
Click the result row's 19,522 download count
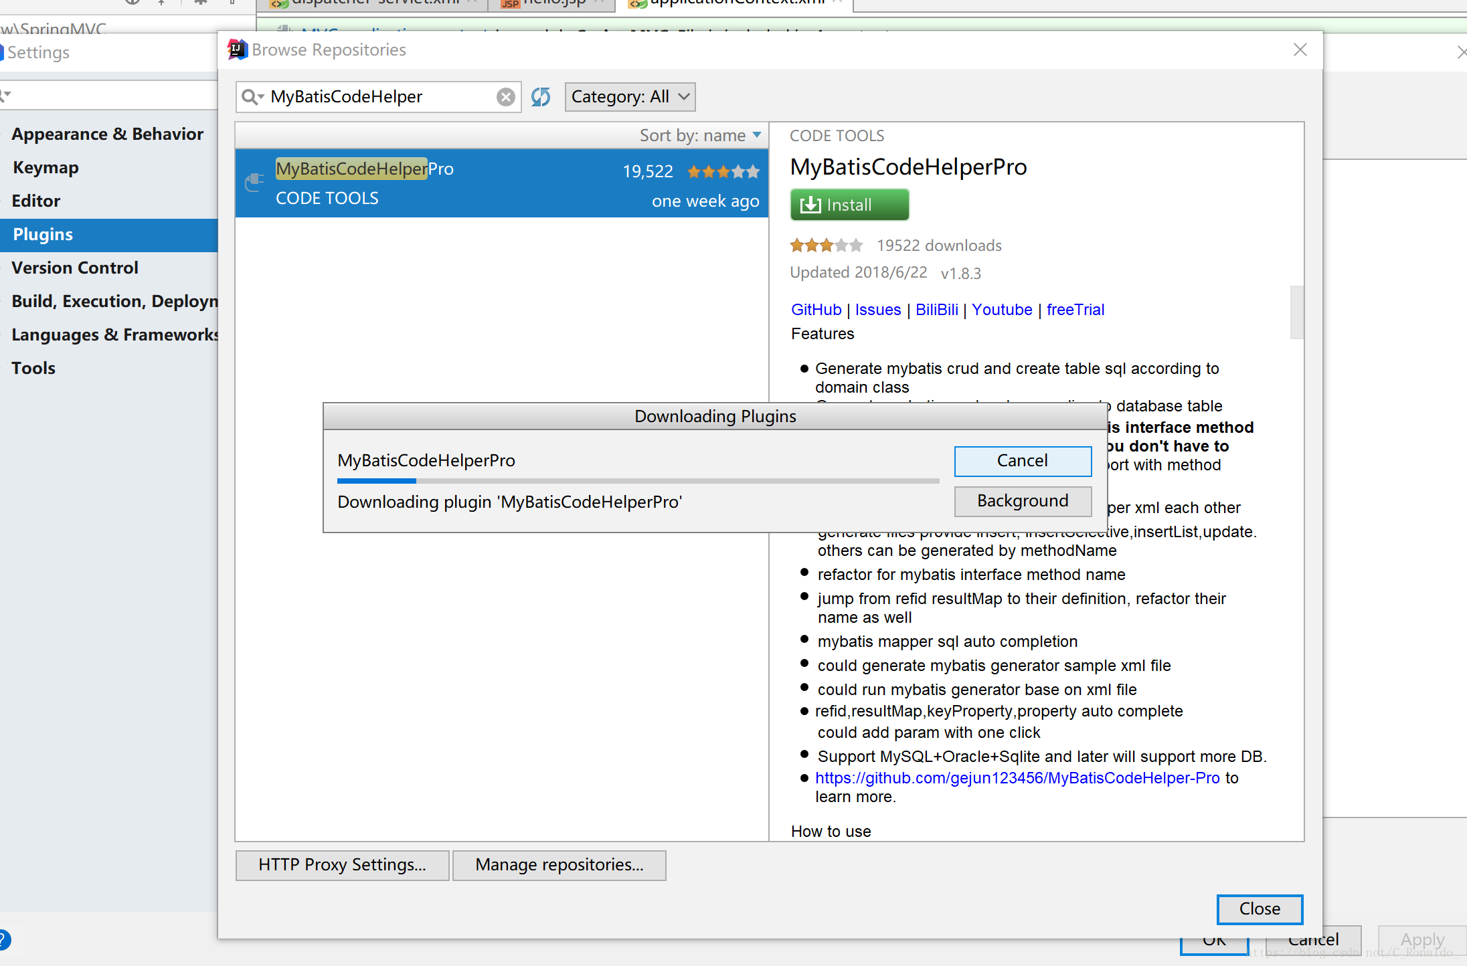[x=648, y=172]
